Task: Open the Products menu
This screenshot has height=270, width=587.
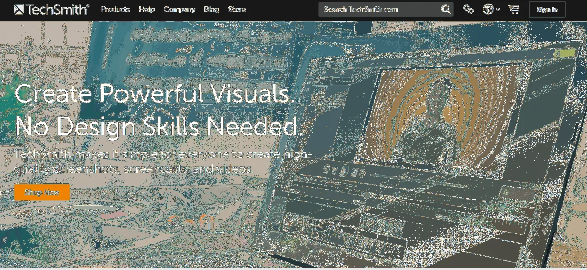Action: [115, 9]
